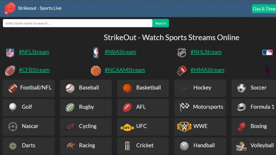
Task: Click the NBA logo icon
Action: coord(96,52)
